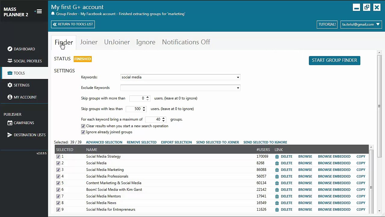Open Tools briefcase icon
The image size is (385, 217).
tap(10, 73)
